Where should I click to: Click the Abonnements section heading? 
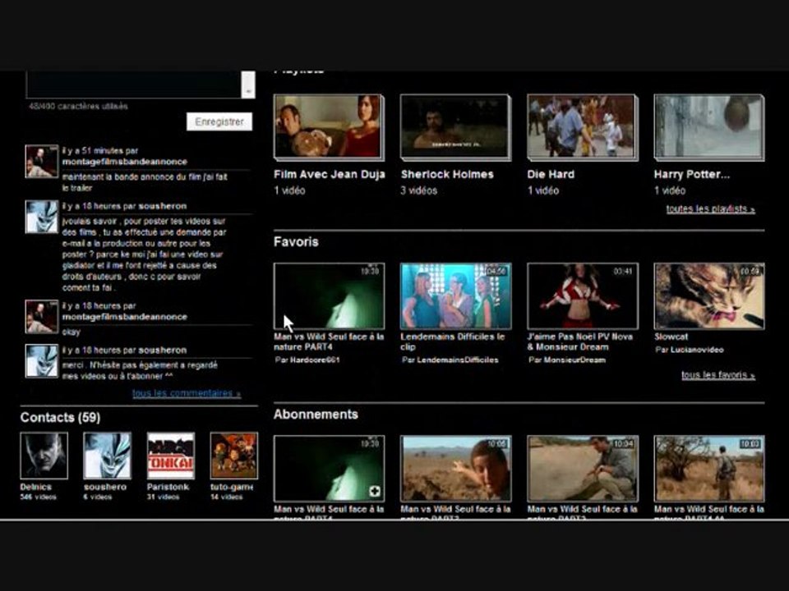[316, 414]
